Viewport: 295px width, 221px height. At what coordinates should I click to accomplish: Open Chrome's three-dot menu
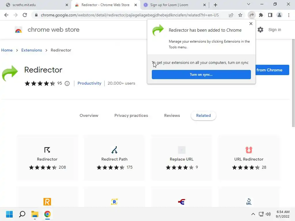click(289, 15)
